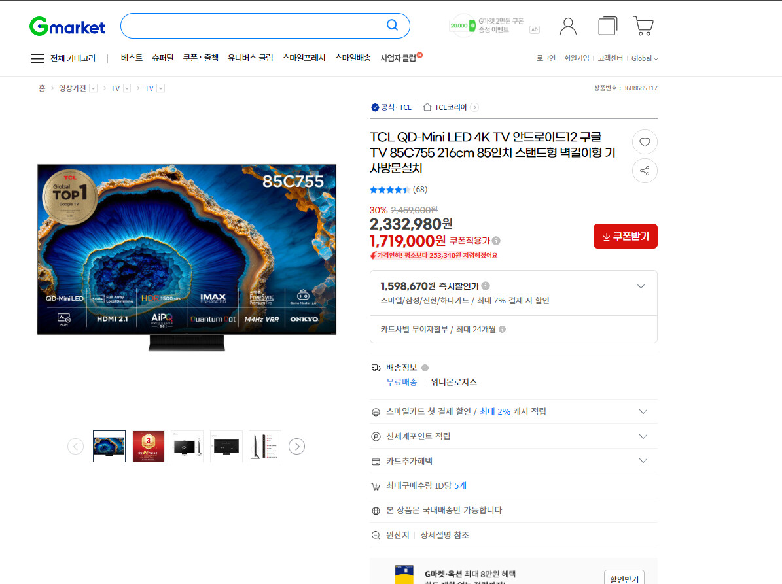The height and width of the screenshot is (584, 782).
Task: Click the 쿠폰받기 button
Action: tap(626, 236)
